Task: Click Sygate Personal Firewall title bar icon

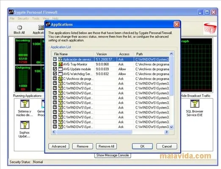Action: (11, 12)
